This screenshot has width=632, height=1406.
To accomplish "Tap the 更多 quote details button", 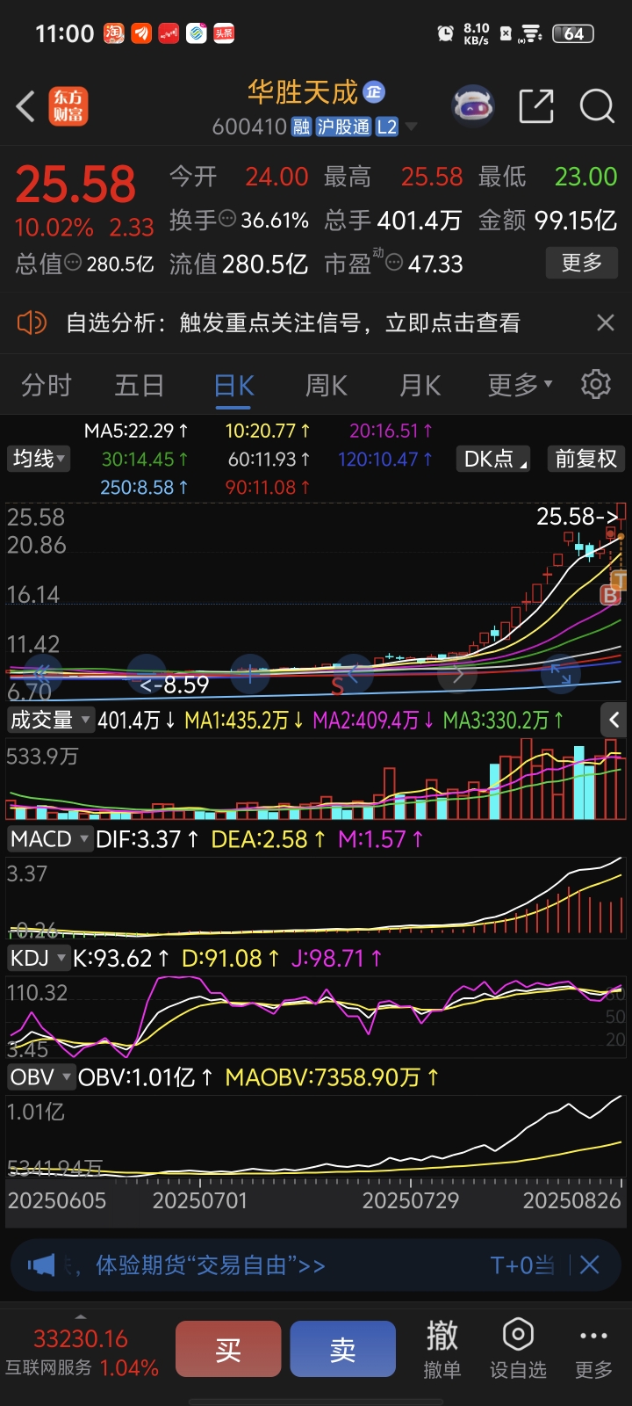I will click(582, 263).
